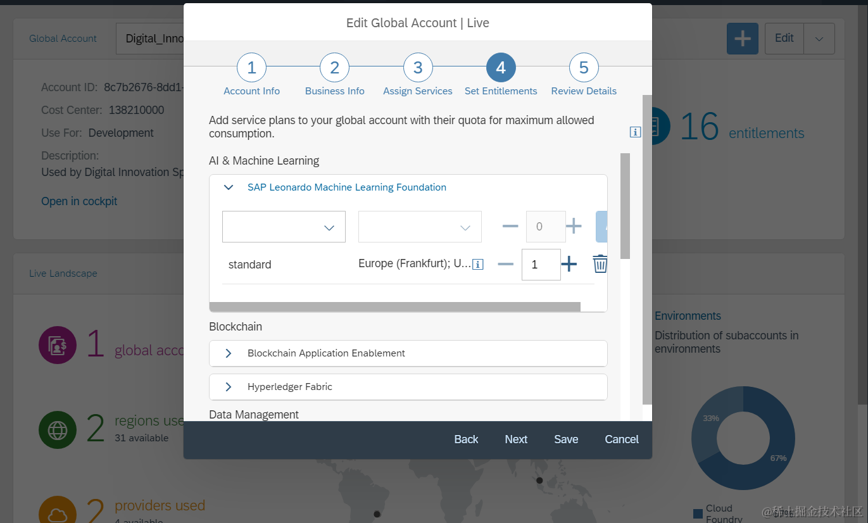868x523 pixels.
Task: Save the global account changes
Action: 566,439
